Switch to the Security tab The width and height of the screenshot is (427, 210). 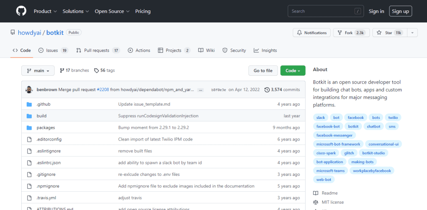click(234, 50)
